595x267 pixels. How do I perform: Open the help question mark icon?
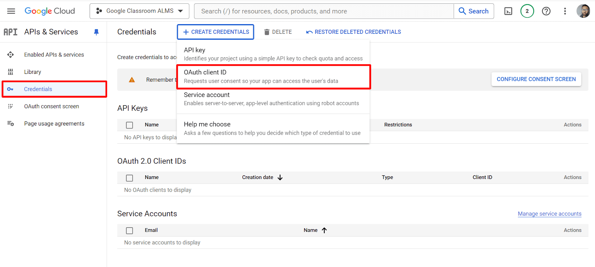[546, 11]
